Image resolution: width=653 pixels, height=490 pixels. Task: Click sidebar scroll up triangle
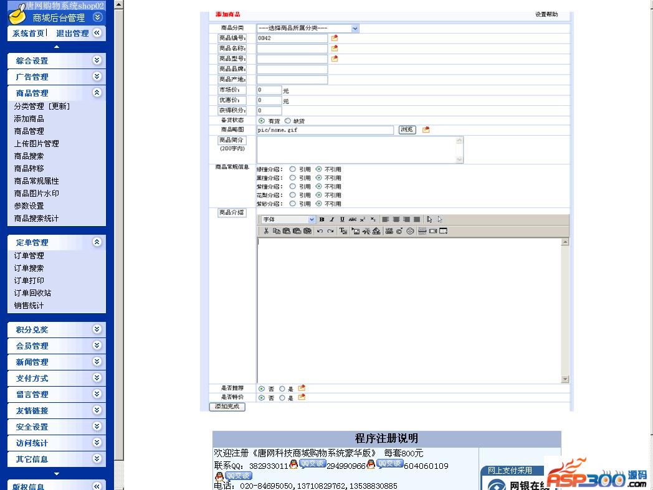coord(57,47)
